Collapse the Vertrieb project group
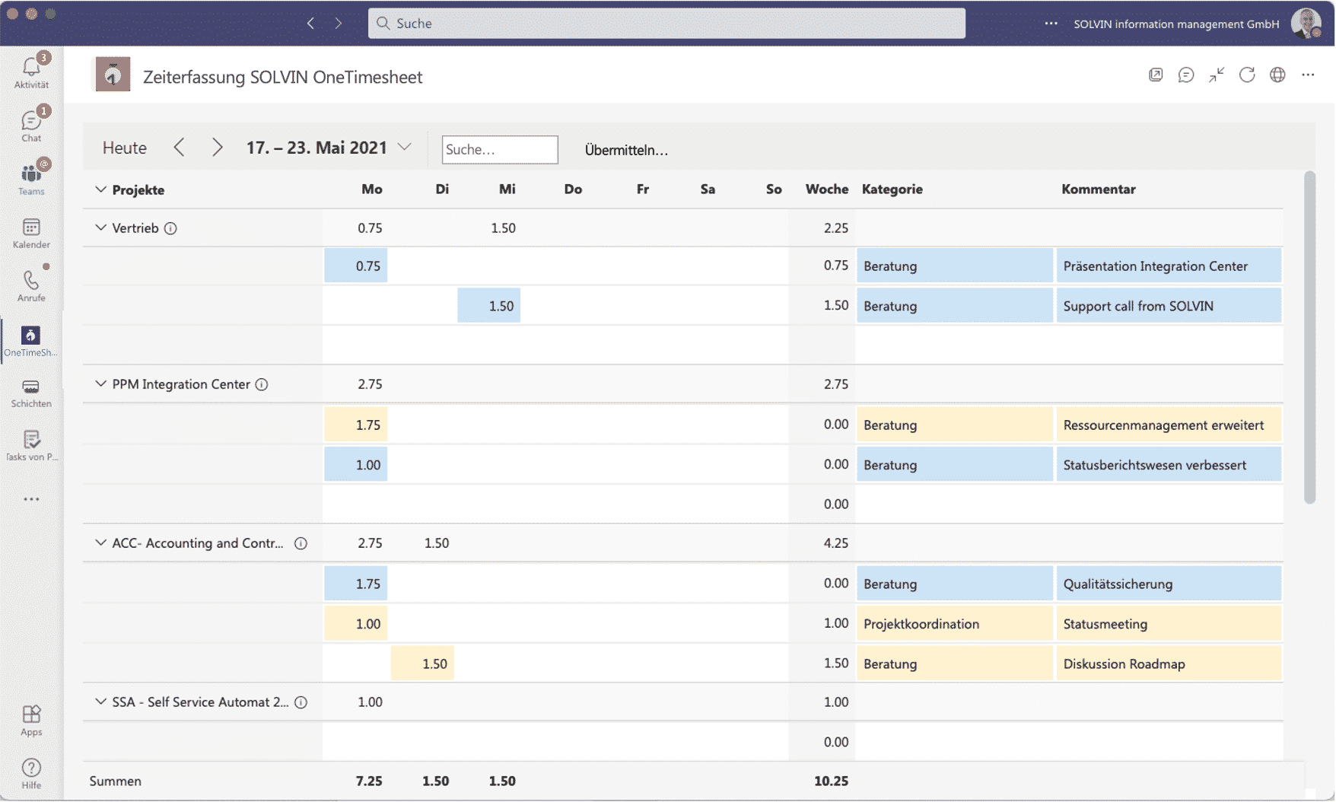 coord(100,228)
